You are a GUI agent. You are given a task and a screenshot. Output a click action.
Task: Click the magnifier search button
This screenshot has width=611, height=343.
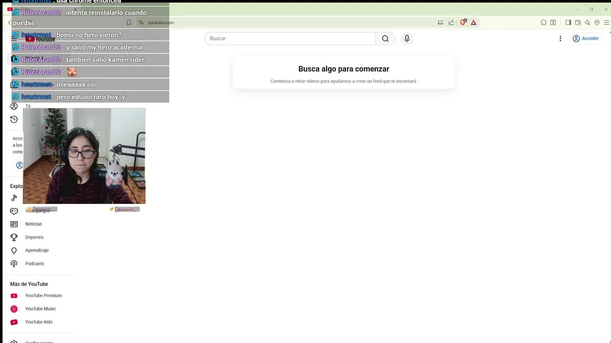click(385, 39)
